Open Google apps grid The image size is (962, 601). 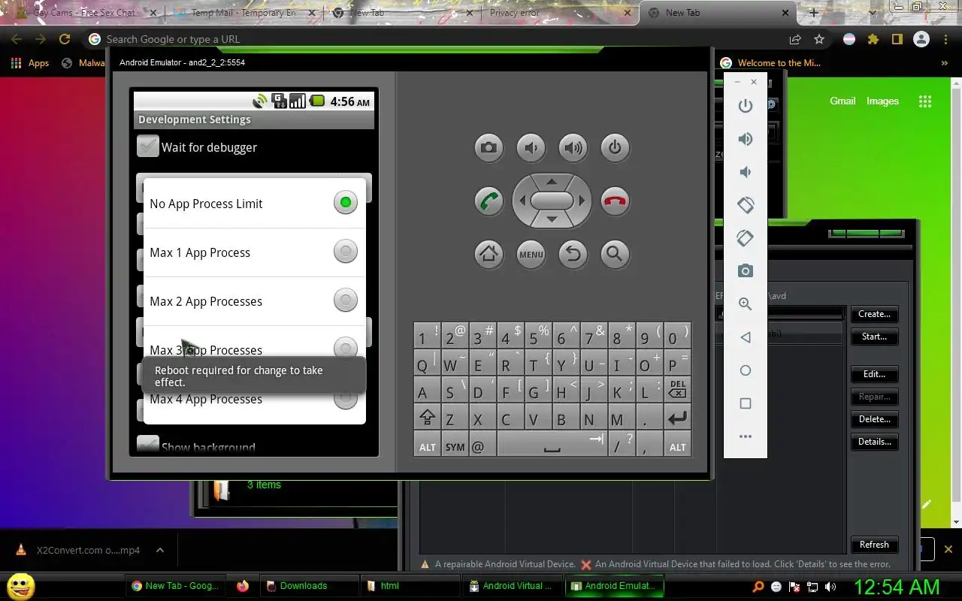[925, 101]
